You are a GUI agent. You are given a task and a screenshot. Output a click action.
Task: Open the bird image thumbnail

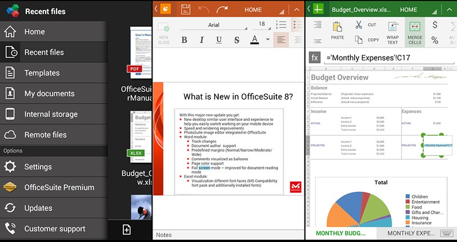click(x=141, y=207)
